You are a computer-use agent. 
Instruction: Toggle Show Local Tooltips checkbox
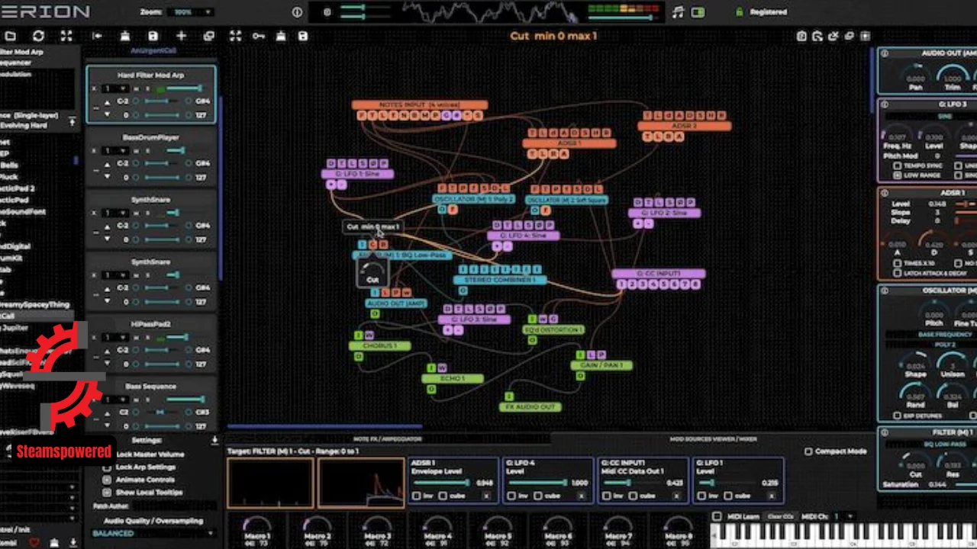[108, 492]
